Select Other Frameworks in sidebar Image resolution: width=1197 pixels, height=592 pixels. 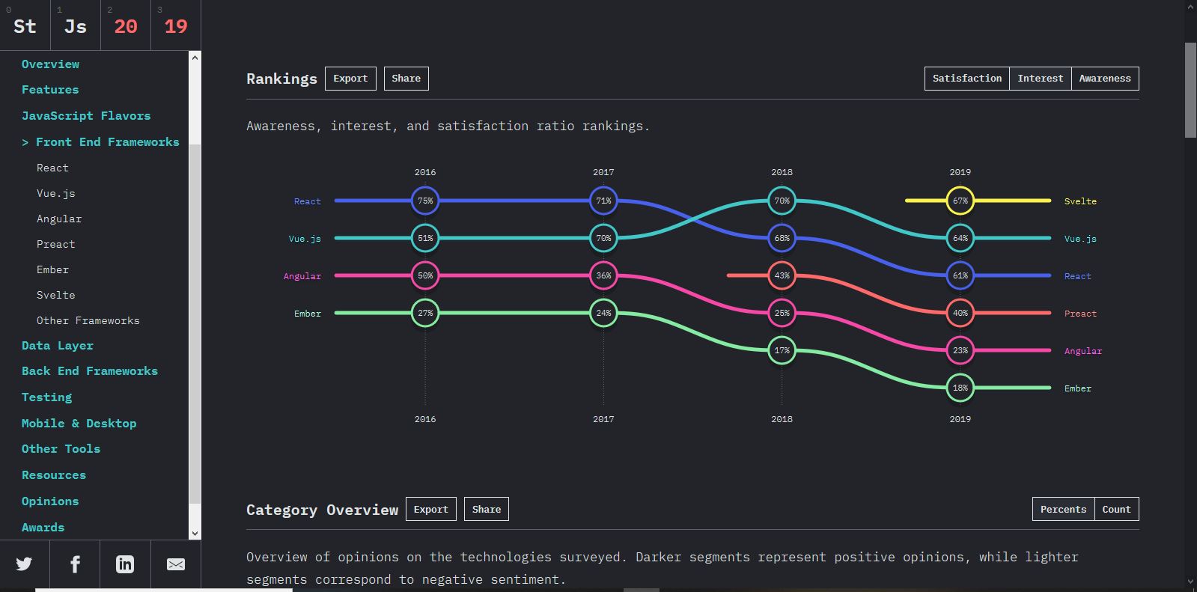tap(88, 321)
